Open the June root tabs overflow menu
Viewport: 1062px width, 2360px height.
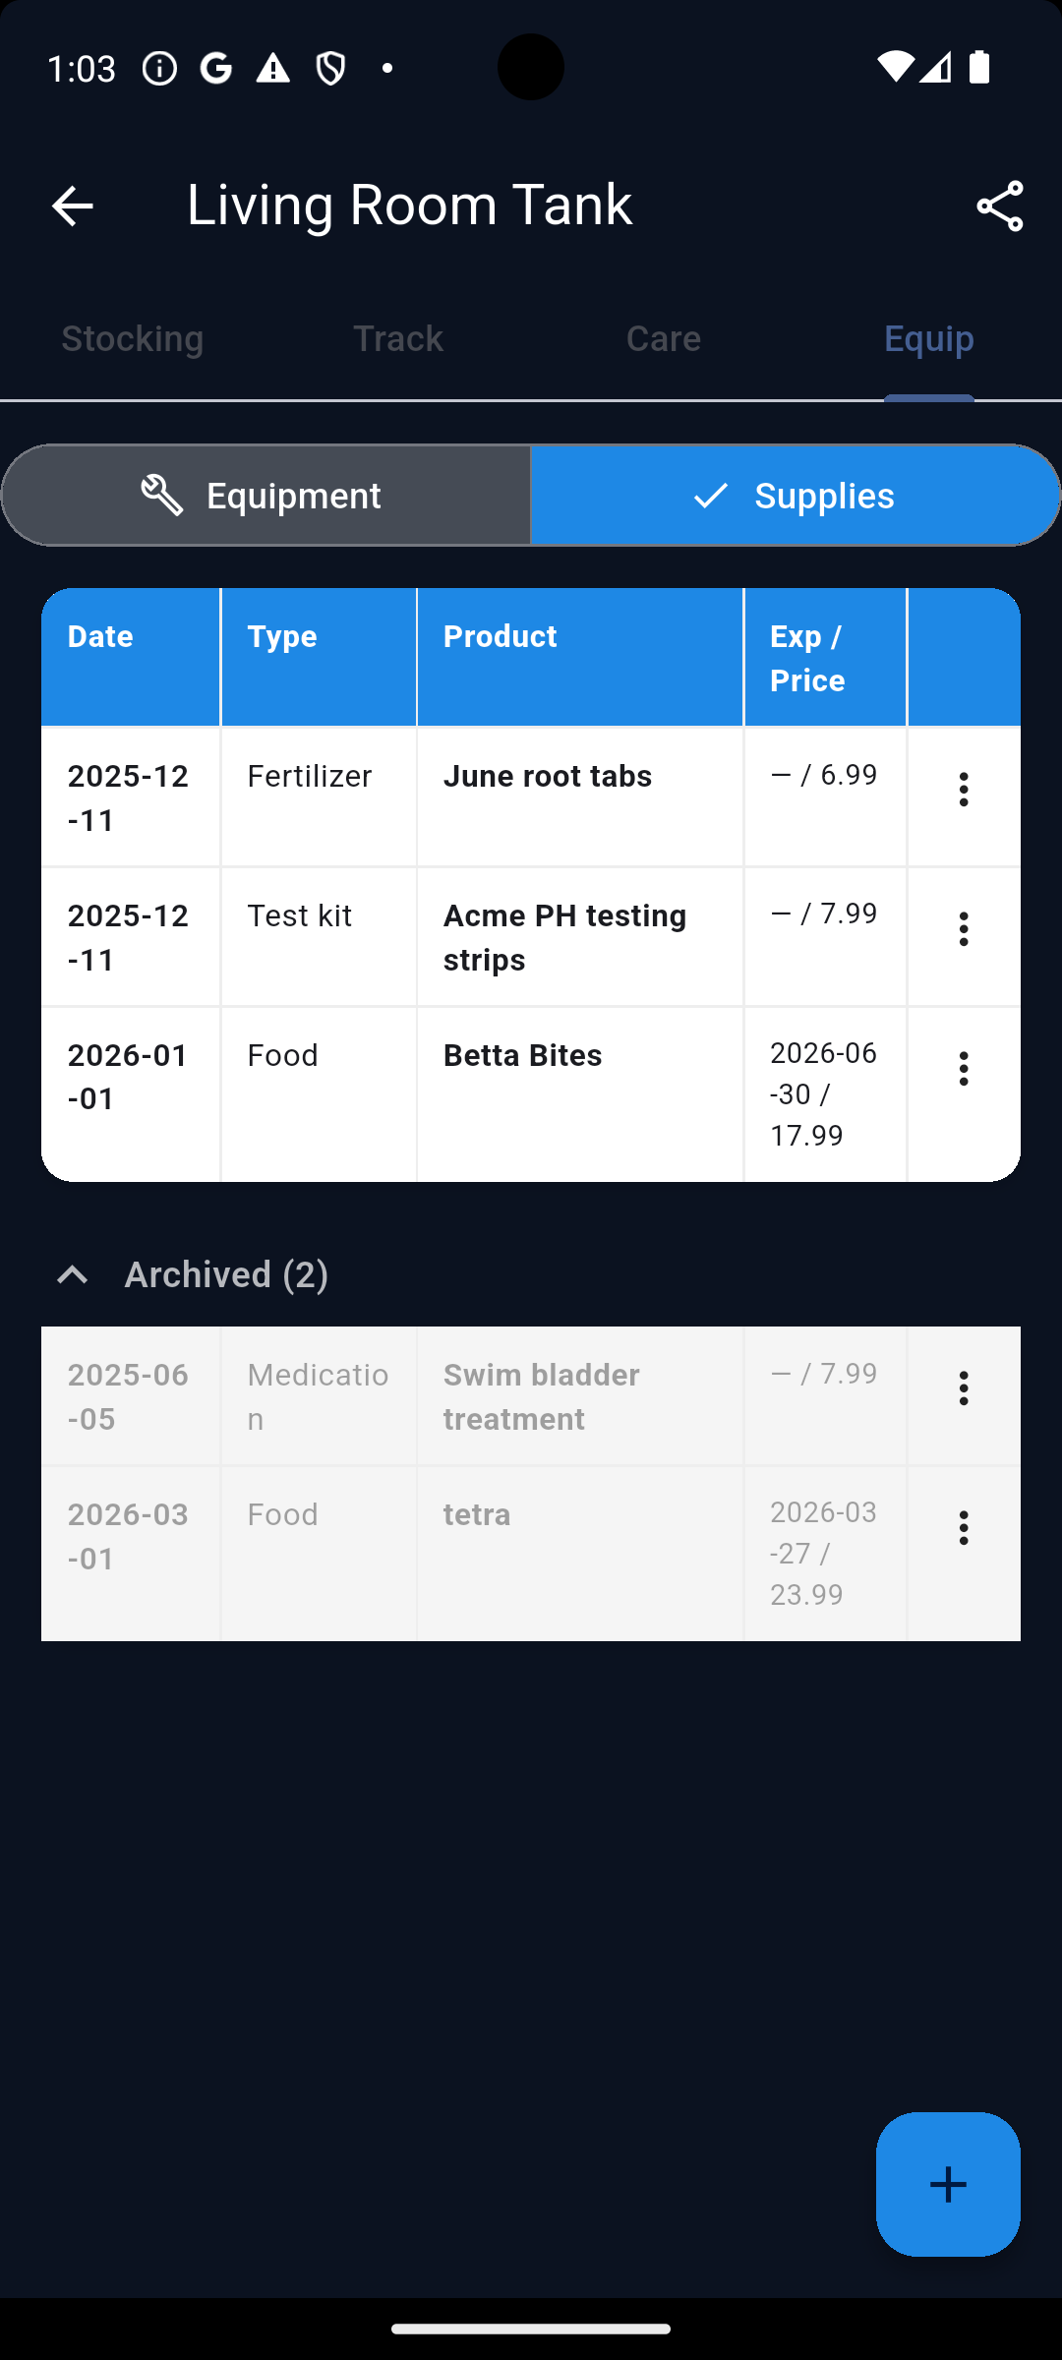[964, 790]
